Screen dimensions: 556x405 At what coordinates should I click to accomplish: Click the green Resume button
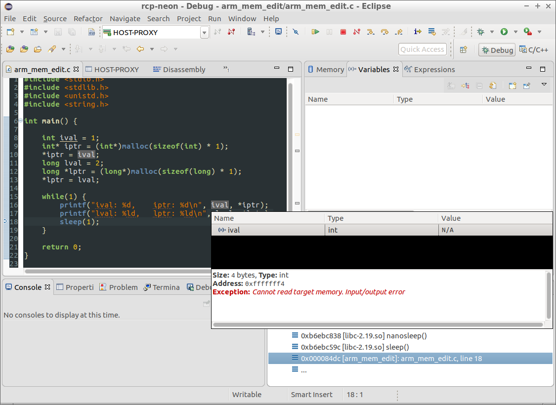pyautogui.click(x=315, y=32)
